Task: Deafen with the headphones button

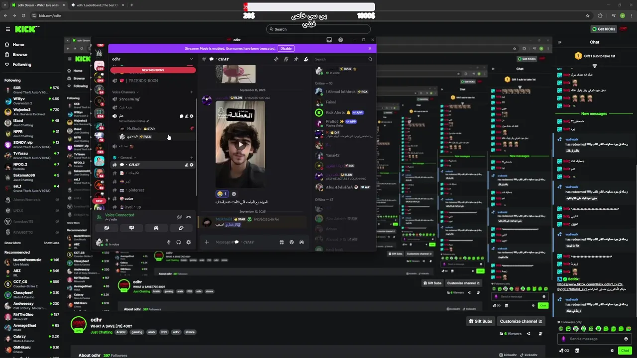Action: (x=179, y=242)
